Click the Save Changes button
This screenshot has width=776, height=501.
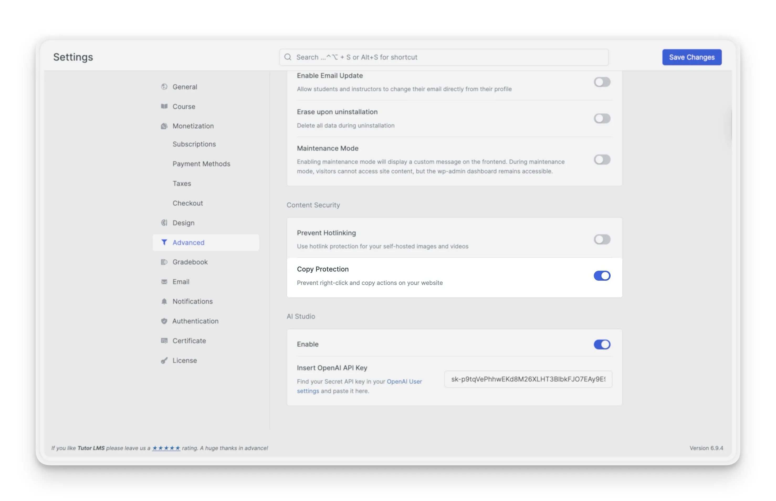[691, 57]
